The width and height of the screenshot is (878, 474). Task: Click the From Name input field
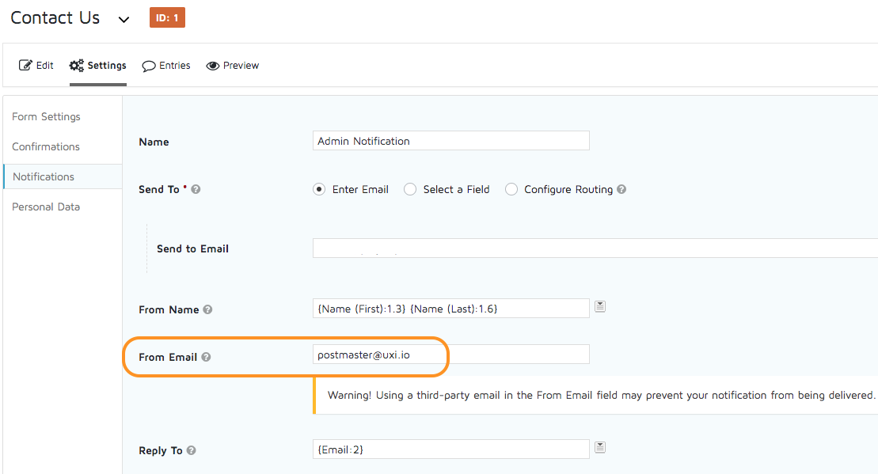[x=450, y=309]
